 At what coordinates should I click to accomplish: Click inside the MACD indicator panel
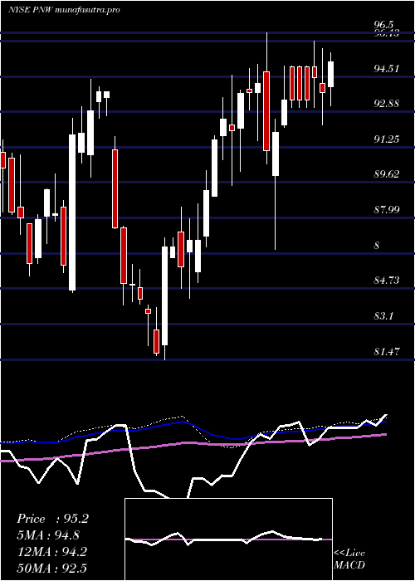click(228, 539)
